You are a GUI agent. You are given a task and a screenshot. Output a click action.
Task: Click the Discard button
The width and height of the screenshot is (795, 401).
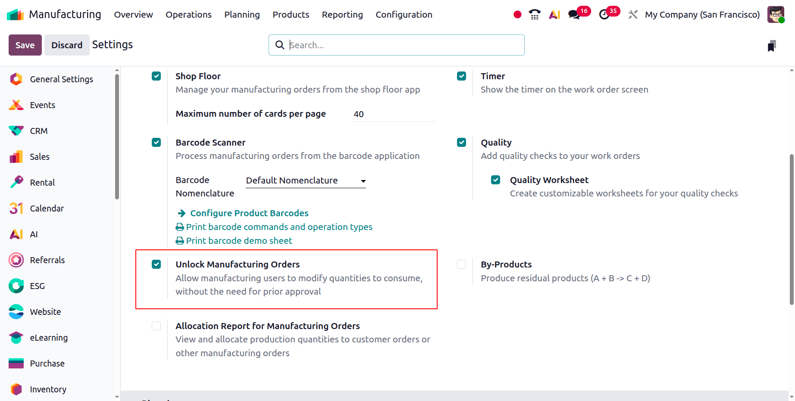(67, 45)
